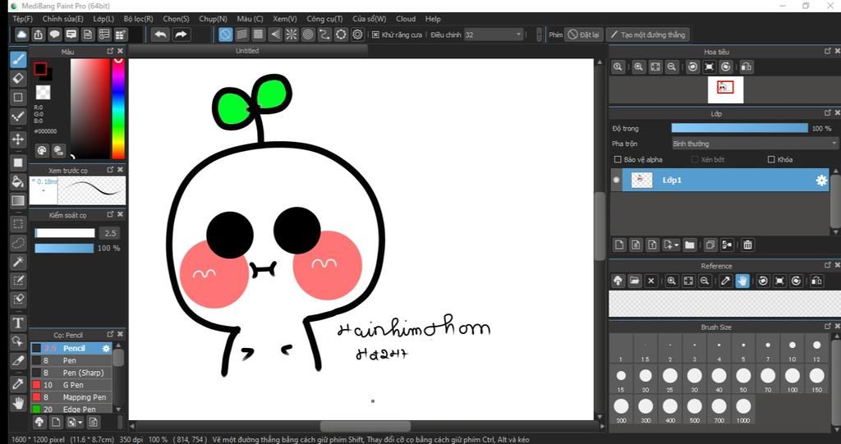This screenshot has height=444, width=841.
Task: Delete layer with trash icon
Action: click(747, 245)
